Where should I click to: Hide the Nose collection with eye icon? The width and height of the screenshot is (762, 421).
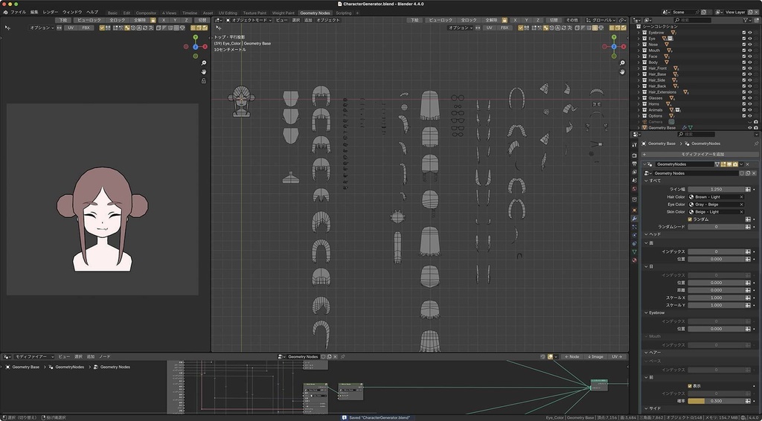point(750,45)
